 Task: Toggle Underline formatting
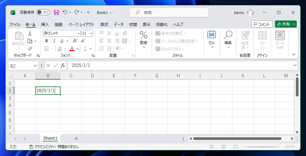pyautogui.click(x=62, y=41)
